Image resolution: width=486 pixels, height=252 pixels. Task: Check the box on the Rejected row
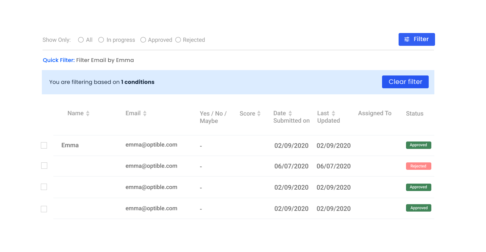tap(44, 166)
